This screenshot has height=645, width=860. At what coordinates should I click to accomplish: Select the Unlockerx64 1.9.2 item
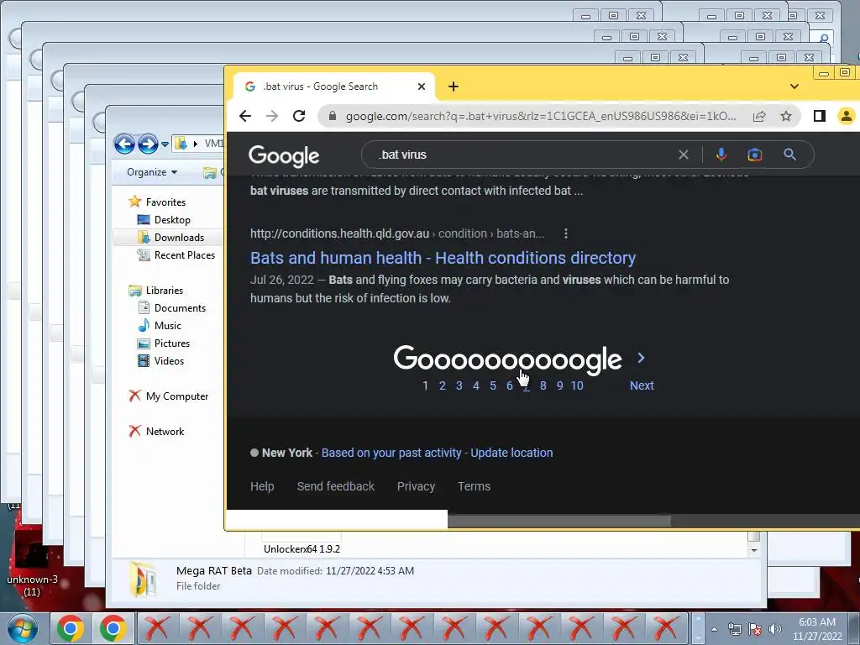302,549
